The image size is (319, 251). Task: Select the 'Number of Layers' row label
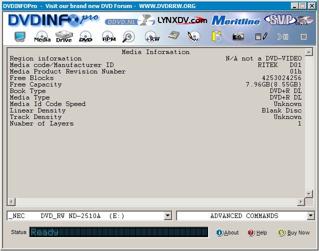pos(41,123)
